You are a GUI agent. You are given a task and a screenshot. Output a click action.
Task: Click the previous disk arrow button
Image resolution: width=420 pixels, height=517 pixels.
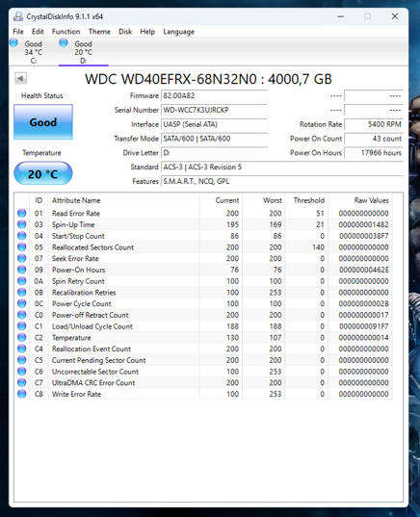tap(21, 79)
